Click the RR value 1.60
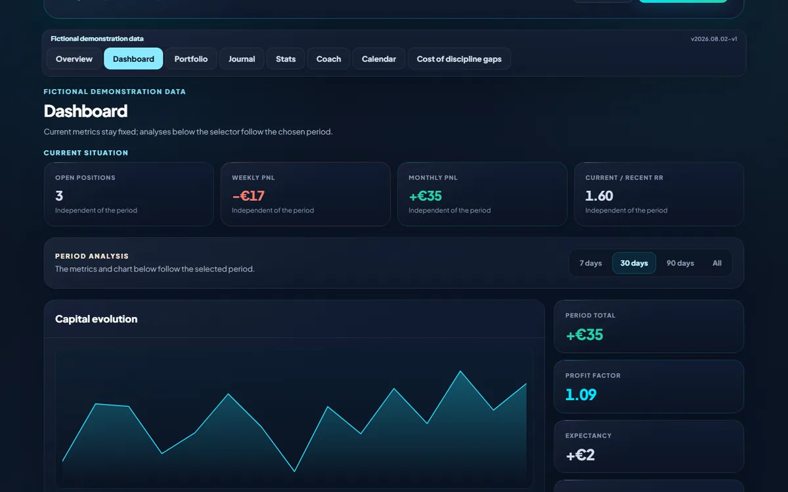This screenshot has width=788, height=492. [x=599, y=195]
